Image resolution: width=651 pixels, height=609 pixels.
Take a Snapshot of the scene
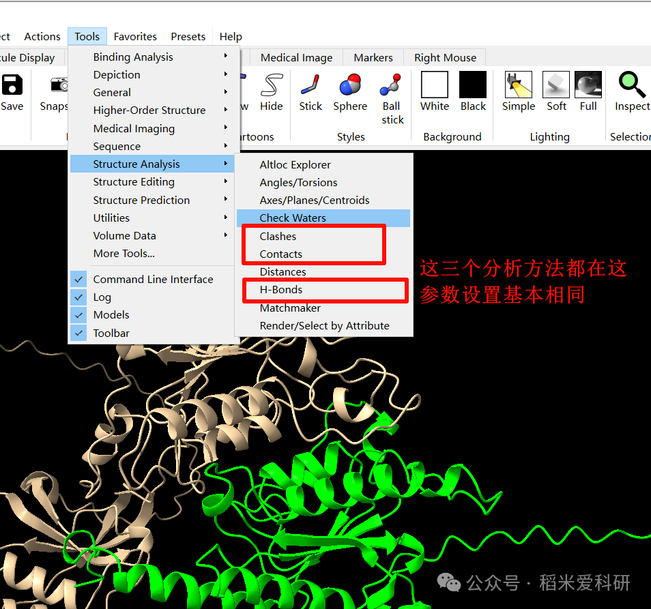[59, 85]
